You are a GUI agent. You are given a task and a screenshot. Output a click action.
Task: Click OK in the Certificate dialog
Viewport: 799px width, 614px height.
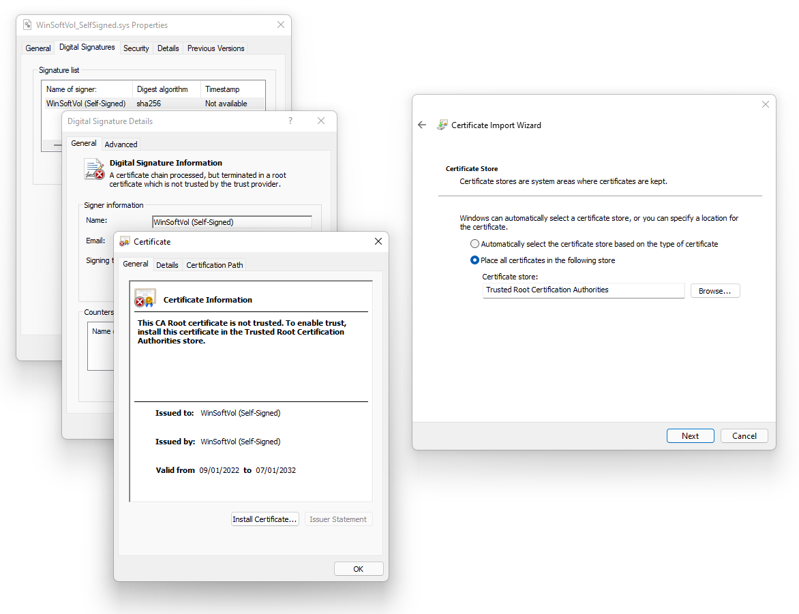click(358, 568)
